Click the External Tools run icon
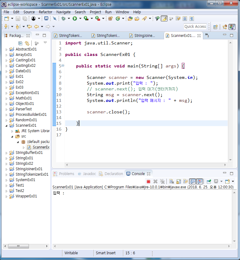 98,18
